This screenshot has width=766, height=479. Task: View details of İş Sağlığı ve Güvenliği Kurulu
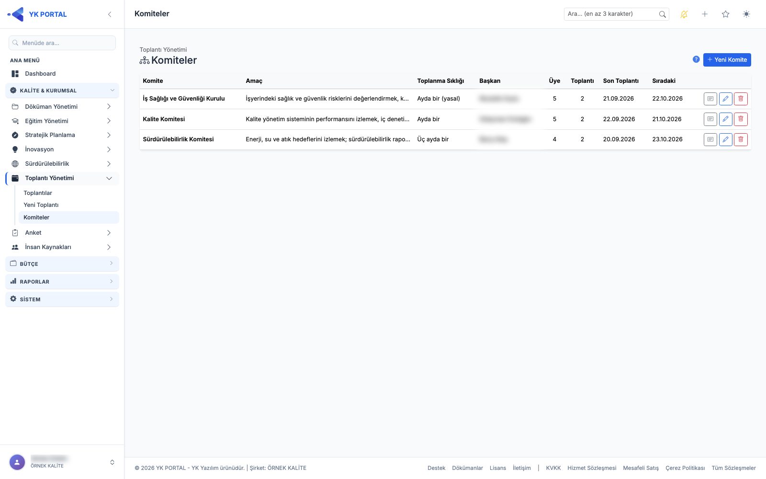[x=710, y=99]
